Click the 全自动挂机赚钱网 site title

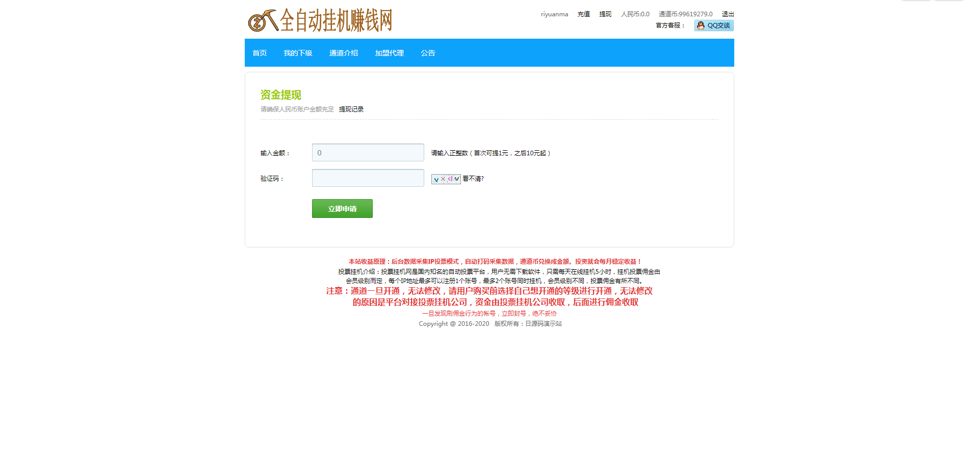pyautogui.click(x=336, y=21)
